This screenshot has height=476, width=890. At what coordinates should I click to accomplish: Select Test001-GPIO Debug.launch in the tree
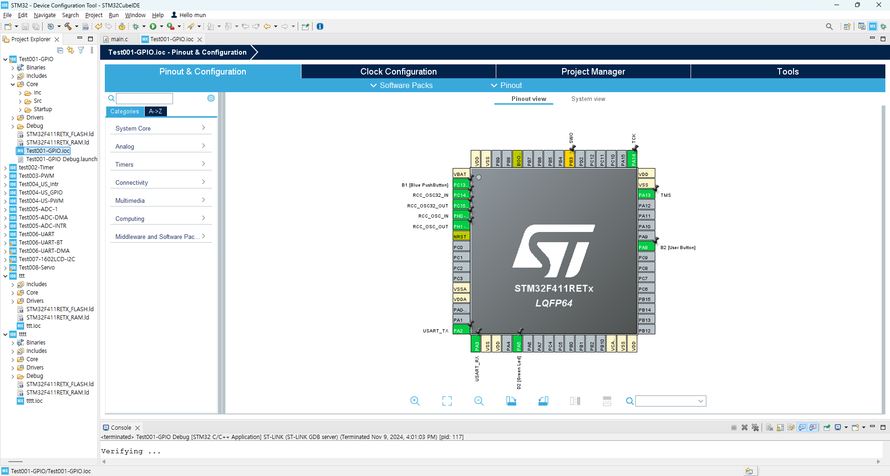[62, 159]
